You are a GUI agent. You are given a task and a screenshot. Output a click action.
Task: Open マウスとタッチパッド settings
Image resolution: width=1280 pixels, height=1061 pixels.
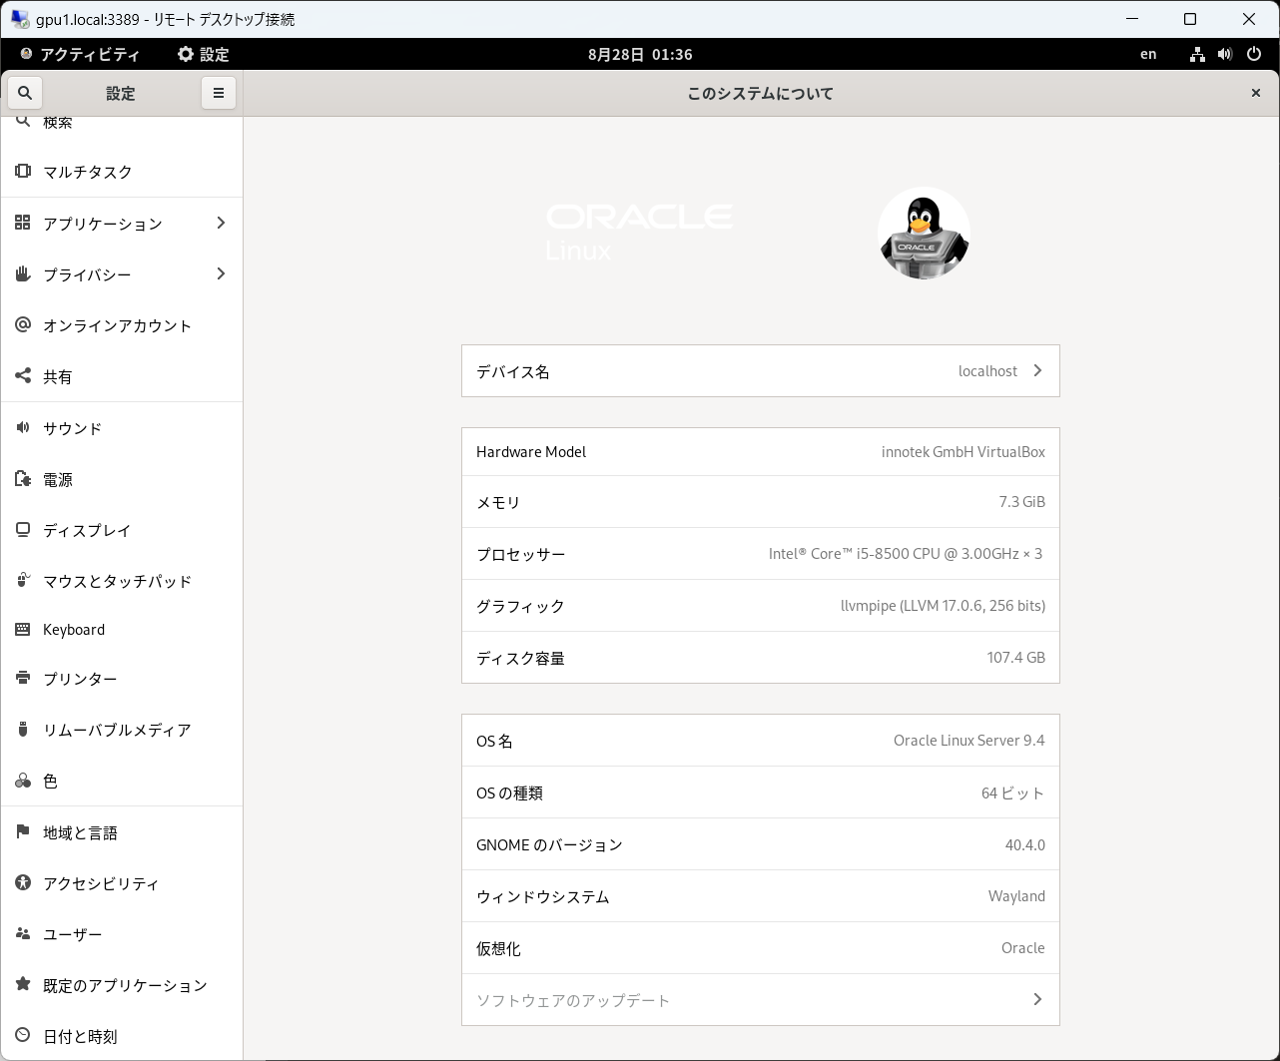point(122,581)
